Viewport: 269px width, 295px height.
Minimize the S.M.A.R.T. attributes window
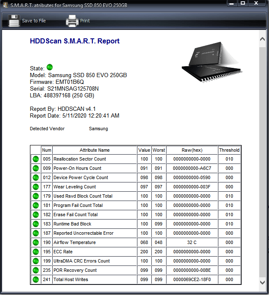click(x=232, y=3)
